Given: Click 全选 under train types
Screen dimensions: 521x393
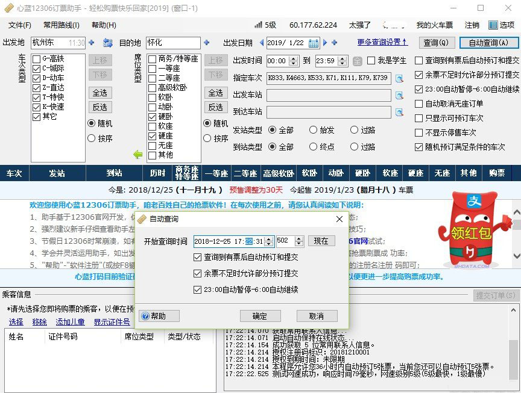Looking at the screenshot, I should [x=100, y=93].
